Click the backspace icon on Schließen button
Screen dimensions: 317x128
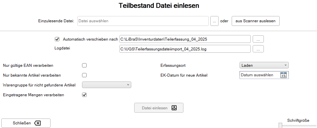click(x=37, y=123)
